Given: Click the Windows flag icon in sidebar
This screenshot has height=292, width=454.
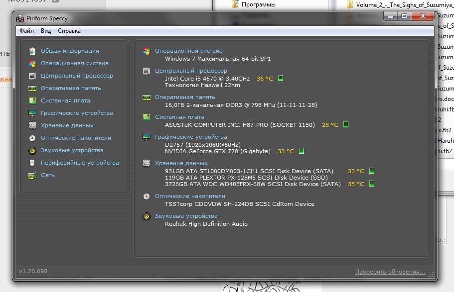Looking at the screenshot, I should click(x=32, y=63).
